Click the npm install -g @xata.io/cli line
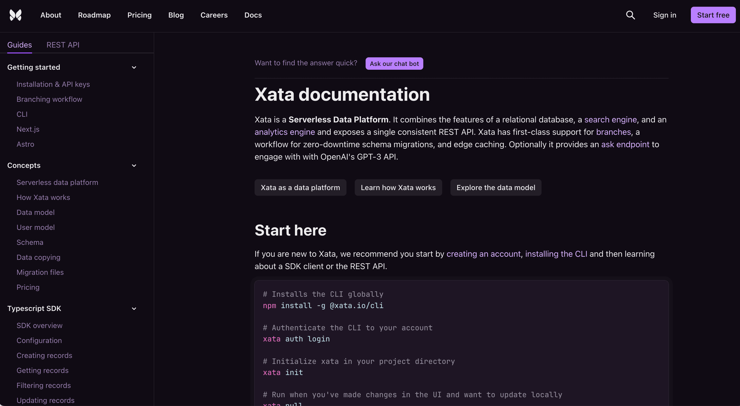The width and height of the screenshot is (740, 406). point(323,306)
